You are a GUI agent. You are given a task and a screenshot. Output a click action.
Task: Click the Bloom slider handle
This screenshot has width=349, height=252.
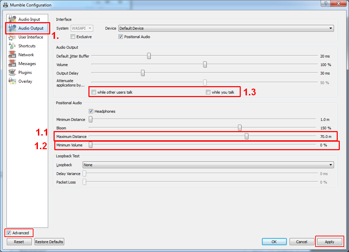[240, 128]
